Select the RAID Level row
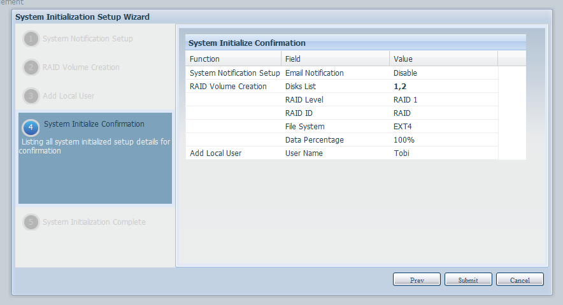Image resolution: width=563 pixels, height=305 pixels. [x=342, y=100]
